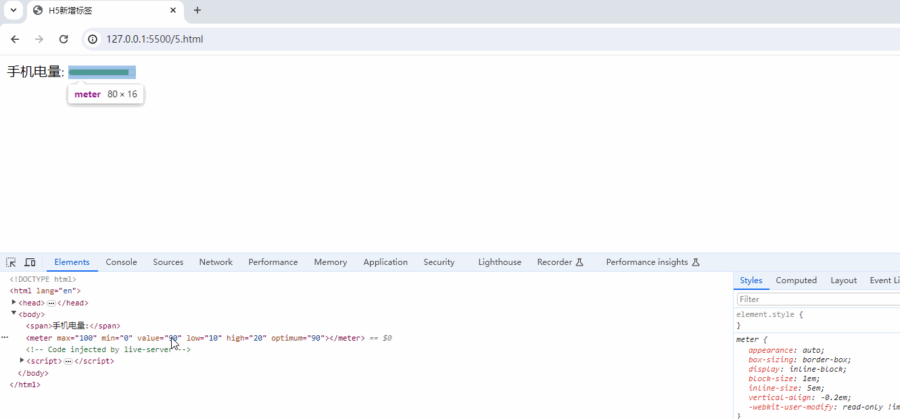Click the display: inline-block declaration
The image size is (900, 419).
tap(798, 369)
